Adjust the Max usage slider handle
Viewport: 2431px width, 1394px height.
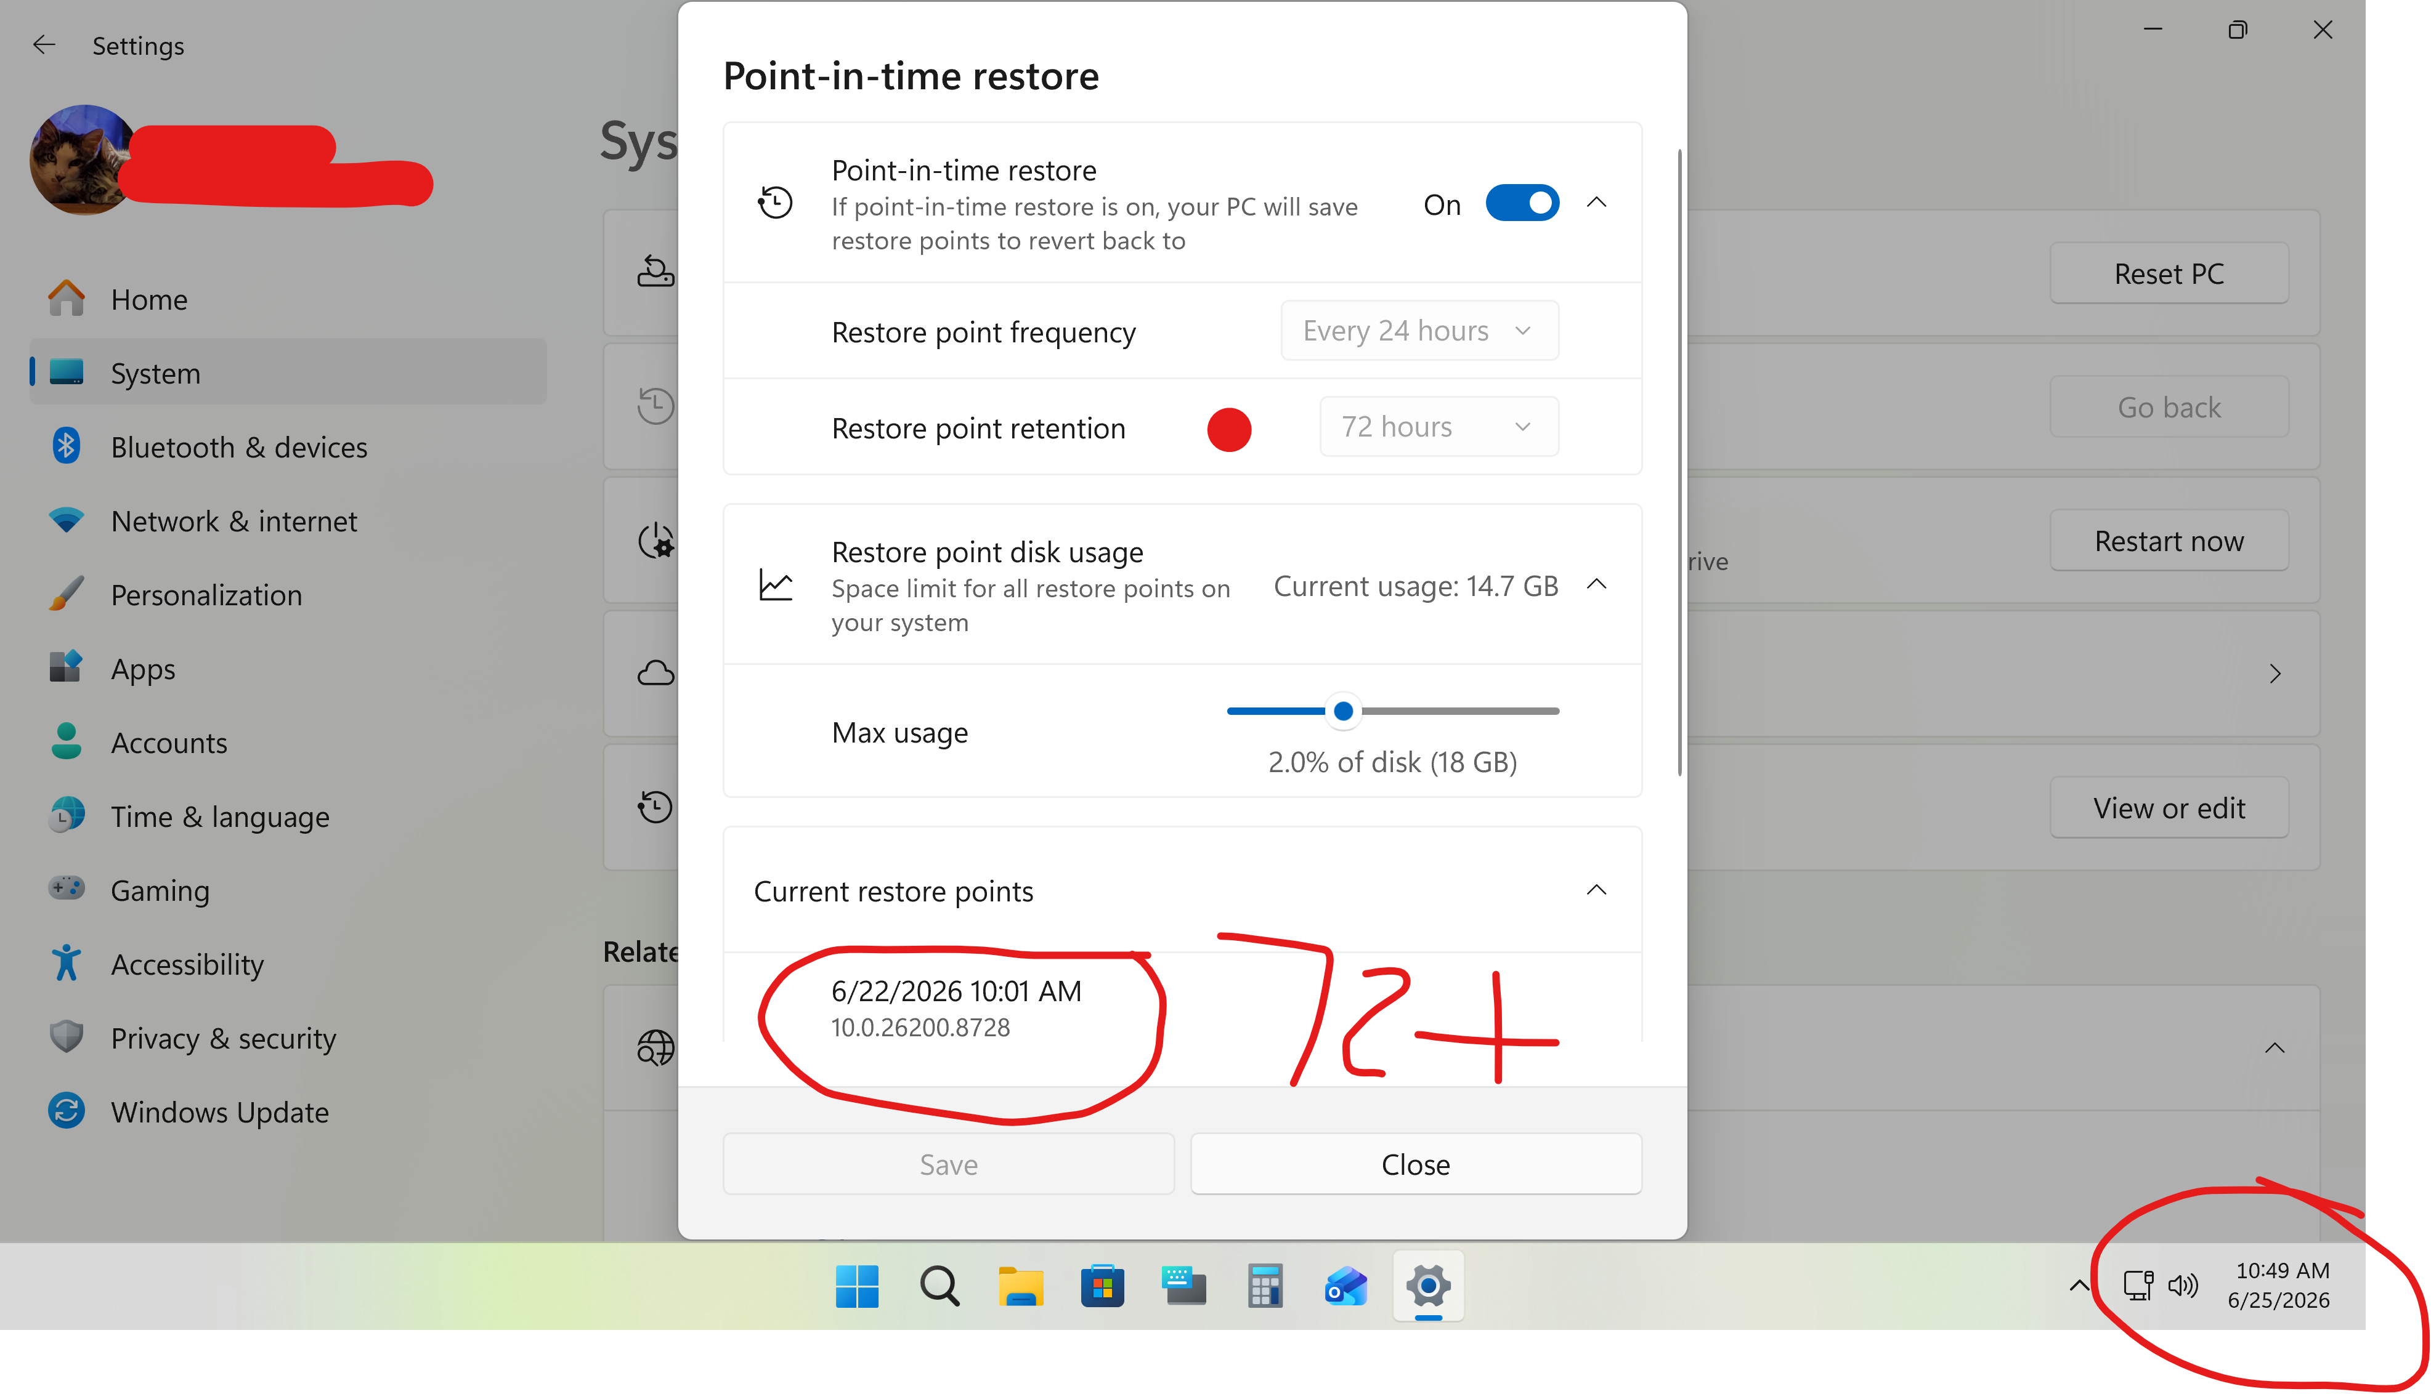point(1343,711)
